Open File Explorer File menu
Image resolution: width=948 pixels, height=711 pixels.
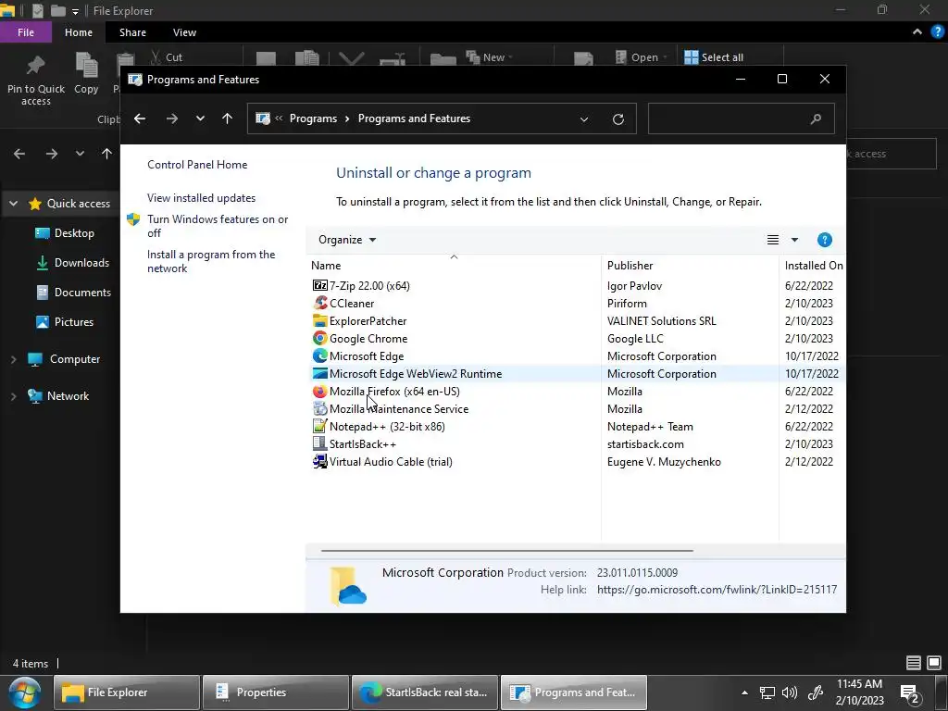(26, 32)
